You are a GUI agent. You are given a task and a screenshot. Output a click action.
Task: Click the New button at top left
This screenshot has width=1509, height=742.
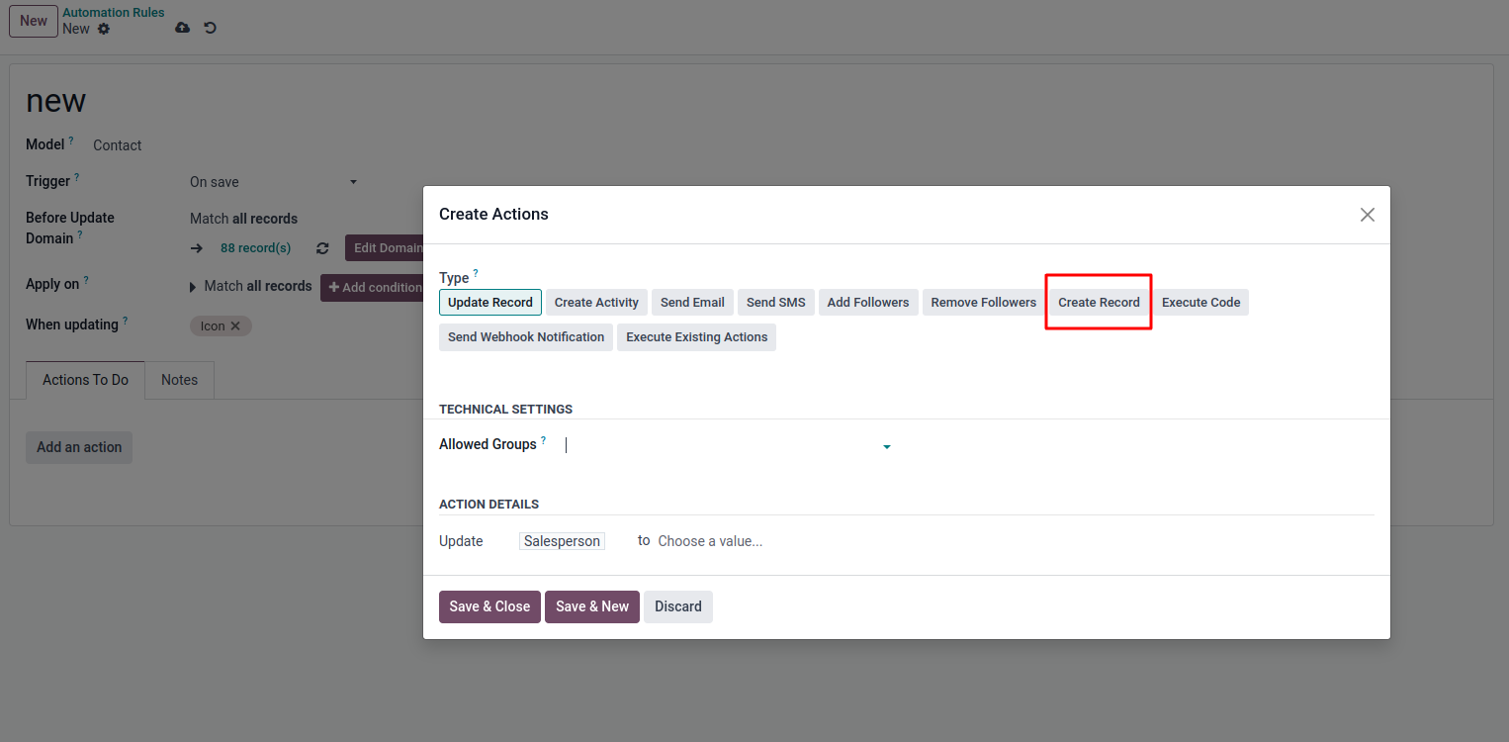[34, 21]
